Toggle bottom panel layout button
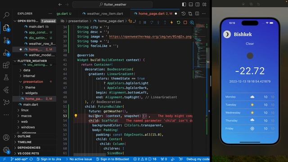 [191, 4]
